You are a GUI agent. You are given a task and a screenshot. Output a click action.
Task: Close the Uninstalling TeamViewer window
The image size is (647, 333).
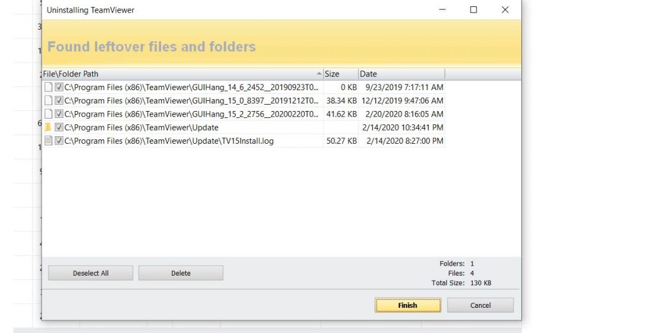click(505, 10)
